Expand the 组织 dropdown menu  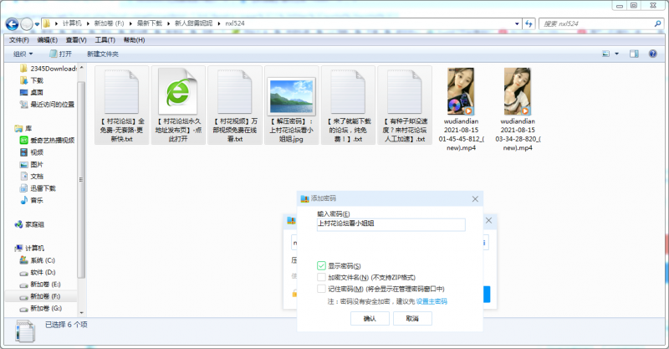[26, 54]
